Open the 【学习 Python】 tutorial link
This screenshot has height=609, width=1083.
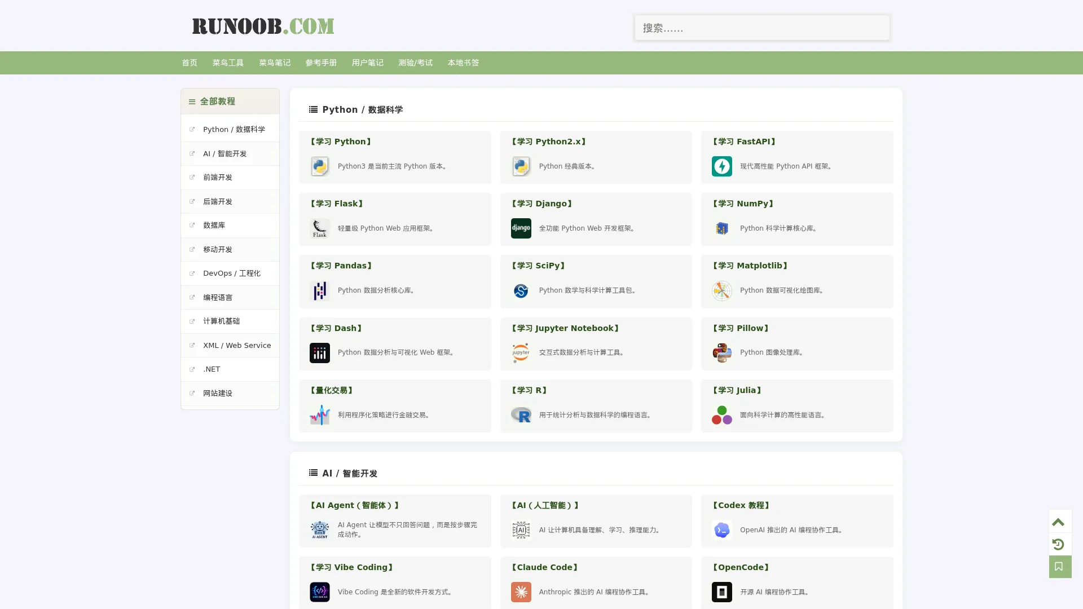pyautogui.click(x=341, y=142)
